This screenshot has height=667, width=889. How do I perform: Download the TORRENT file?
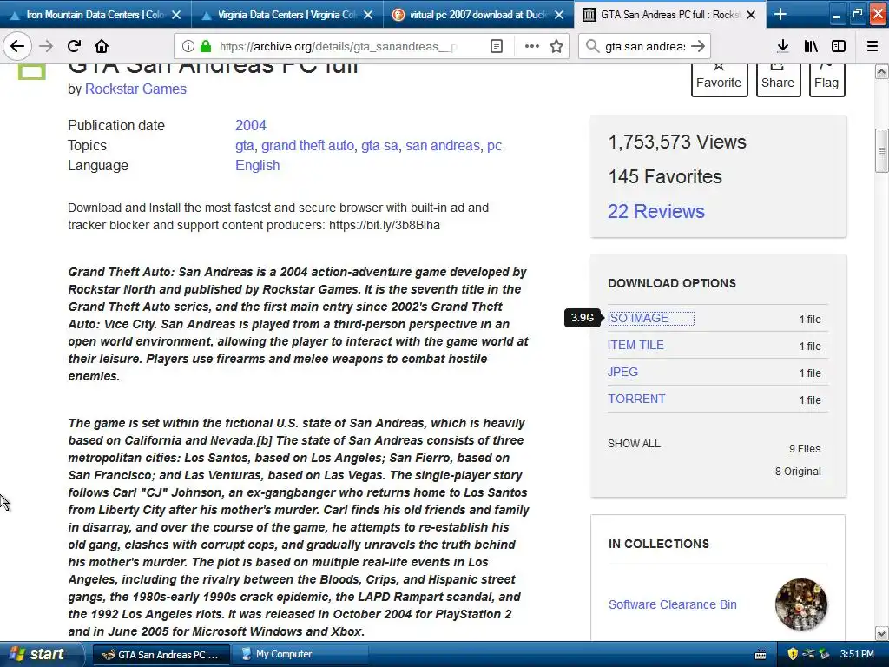point(636,399)
